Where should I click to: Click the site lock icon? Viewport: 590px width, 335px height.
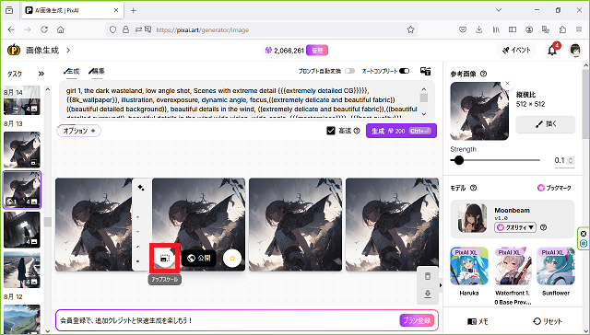click(126, 29)
